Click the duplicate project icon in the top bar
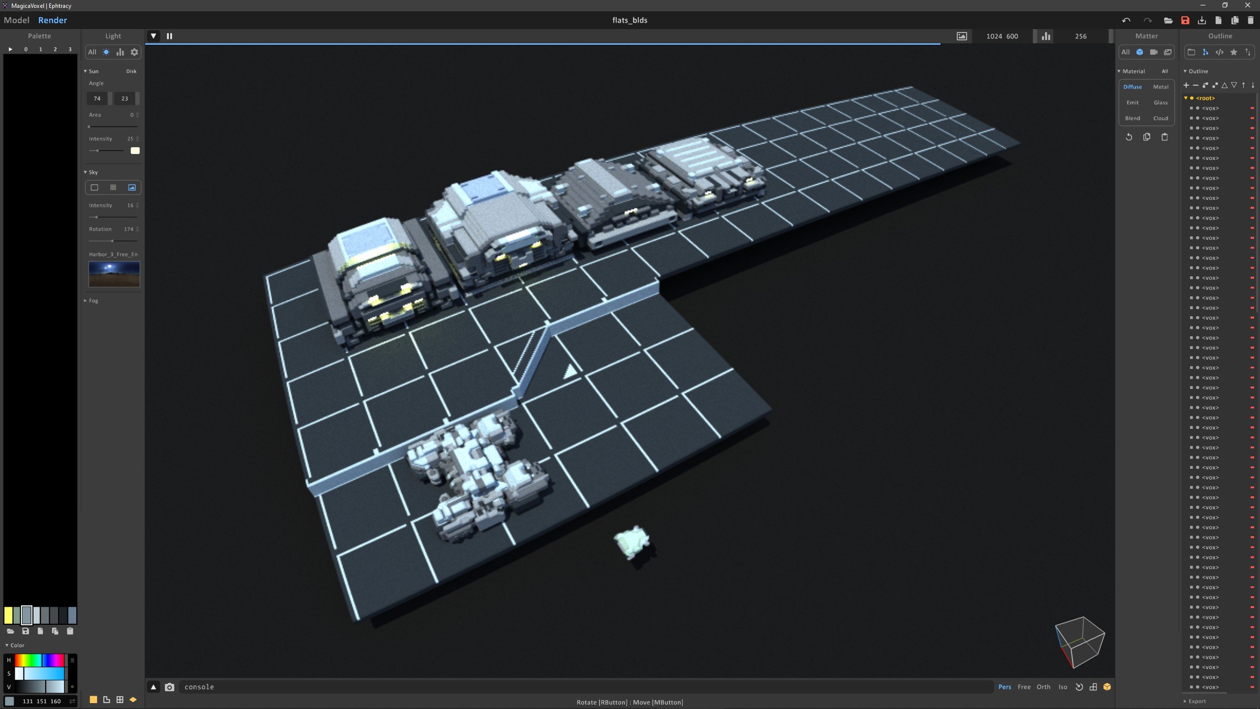Screen dimensions: 1260x709 click(1234, 20)
